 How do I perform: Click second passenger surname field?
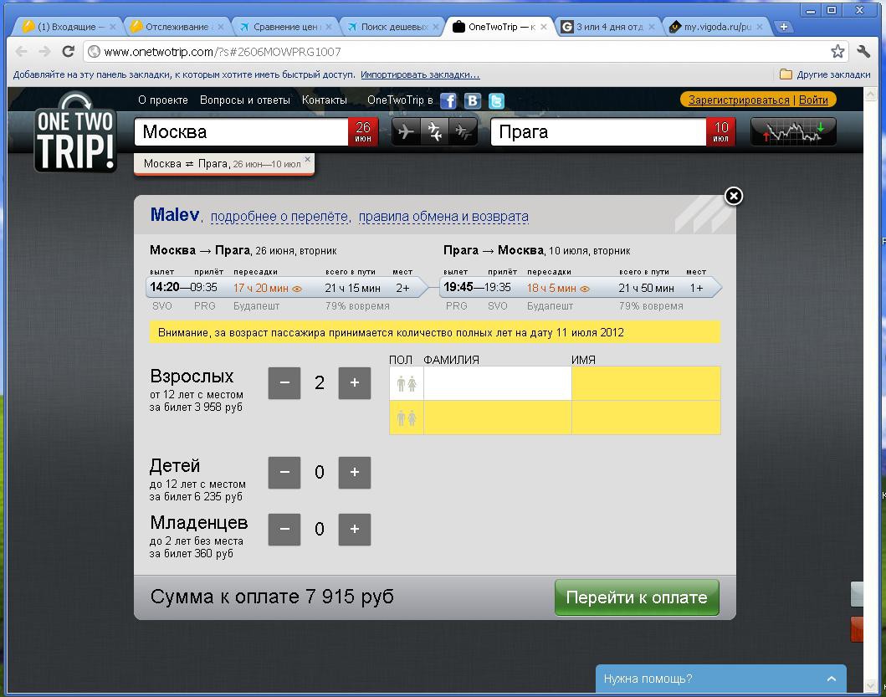[x=497, y=418]
